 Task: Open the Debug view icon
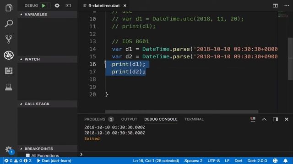tap(9, 55)
